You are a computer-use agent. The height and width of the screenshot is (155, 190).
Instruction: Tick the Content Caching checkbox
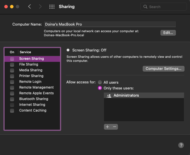click(12, 110)
